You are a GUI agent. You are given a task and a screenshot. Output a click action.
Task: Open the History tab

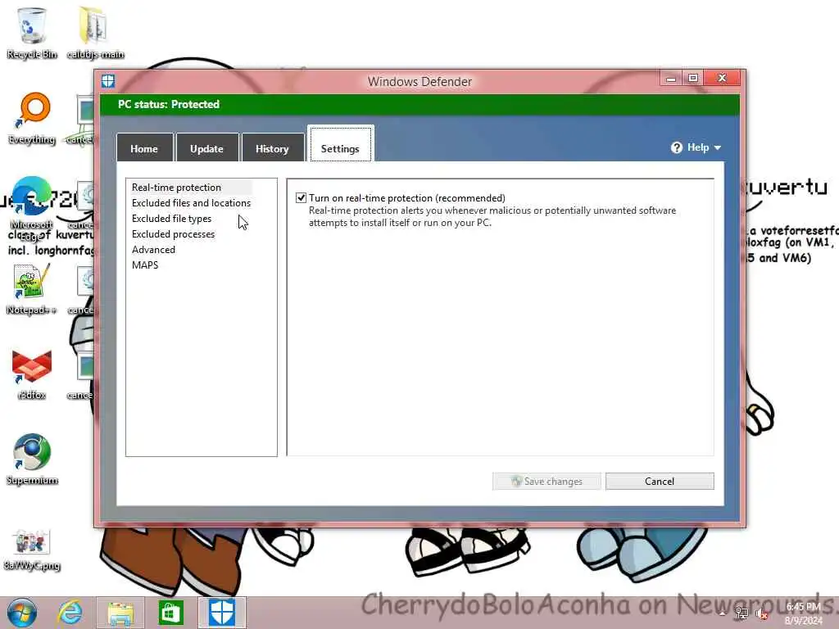click(272, 148)
